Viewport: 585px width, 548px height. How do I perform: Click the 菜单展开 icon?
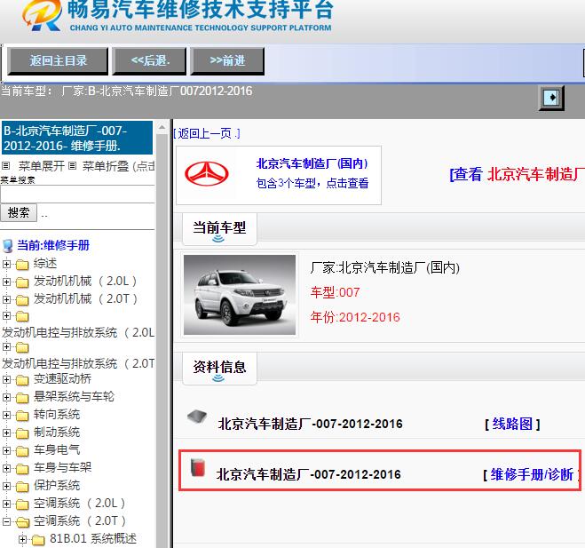(x=5, y=165)
